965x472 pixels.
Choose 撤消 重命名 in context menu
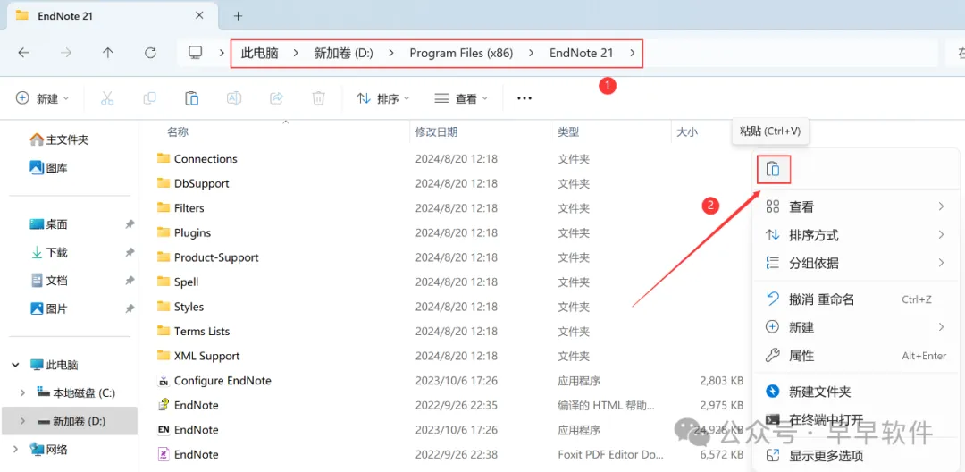[856, 299]
